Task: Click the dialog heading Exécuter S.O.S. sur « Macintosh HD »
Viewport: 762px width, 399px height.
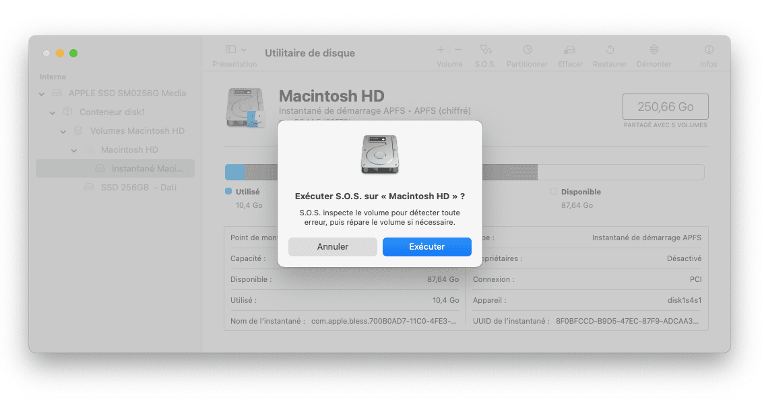Action: click(x=380, y=196)
